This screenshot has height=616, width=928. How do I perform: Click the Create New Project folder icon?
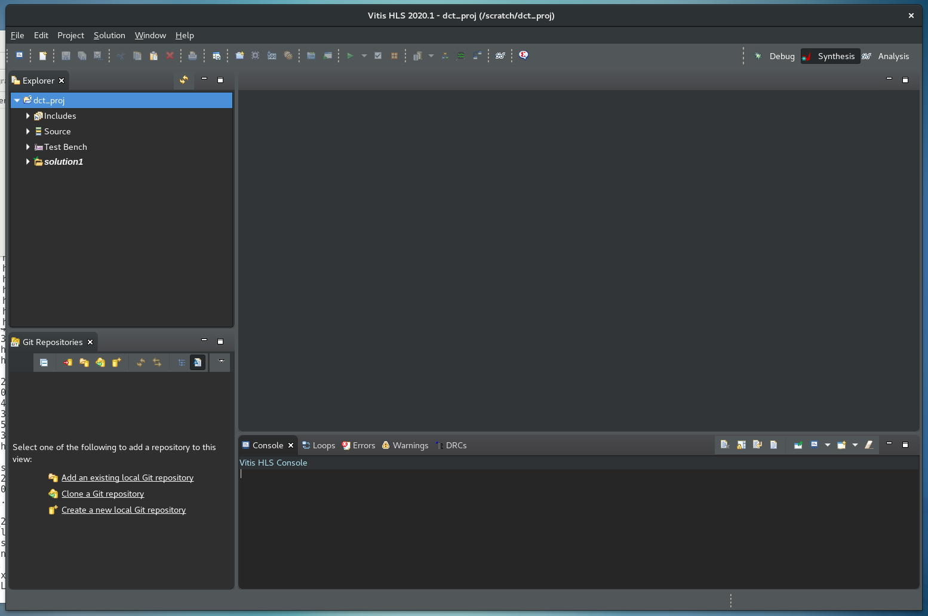(x=239, y=56)
